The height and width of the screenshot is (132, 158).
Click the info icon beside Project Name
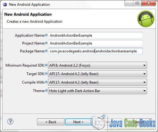(46, 43)
